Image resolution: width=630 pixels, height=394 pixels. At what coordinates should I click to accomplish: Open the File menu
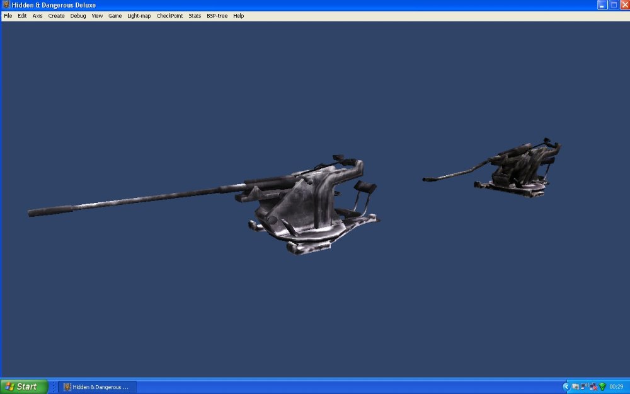(8, 16)
